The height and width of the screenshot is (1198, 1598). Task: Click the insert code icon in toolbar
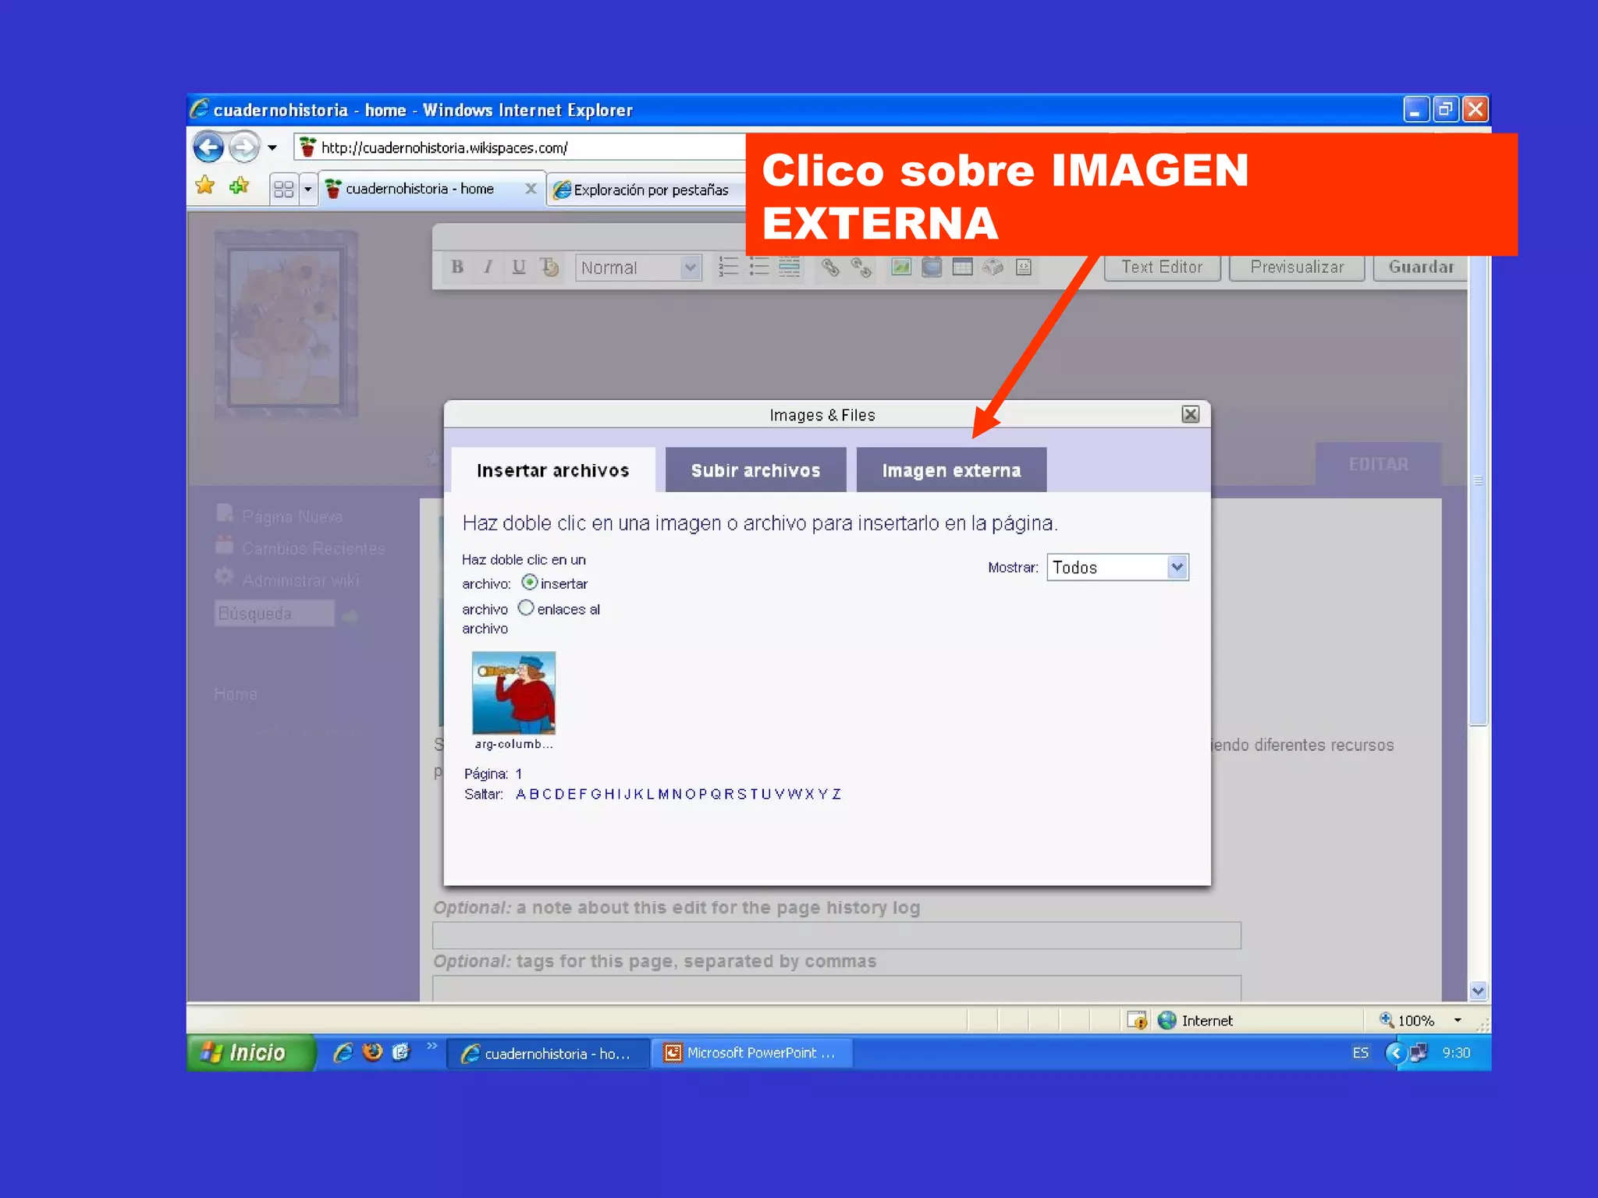[1024, 268]
